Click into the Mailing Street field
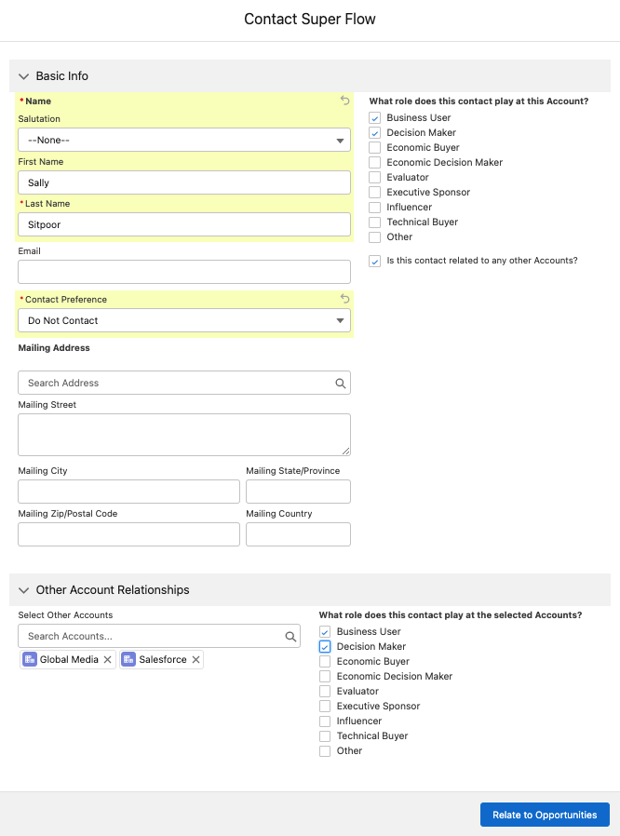 pyautogui.click(x=182, y=434)
